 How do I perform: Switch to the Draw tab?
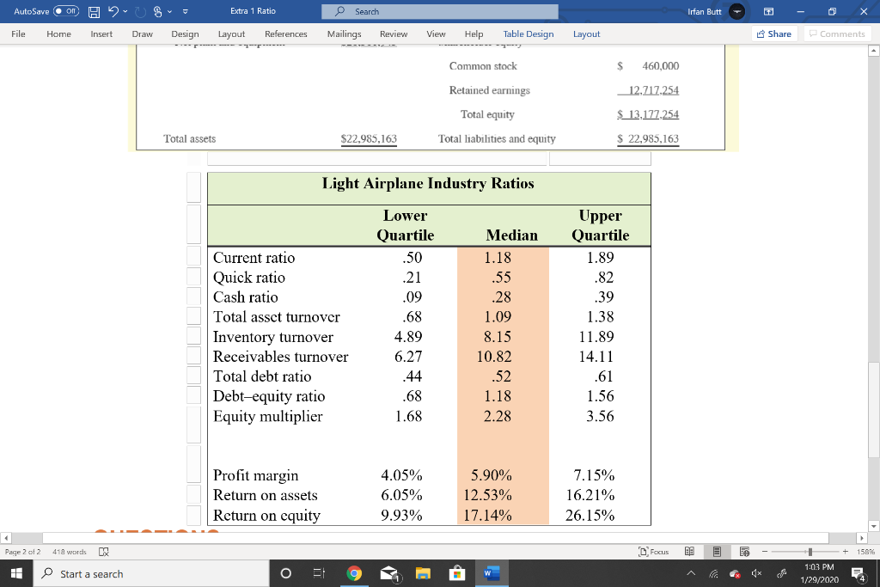tap(142, 34)
